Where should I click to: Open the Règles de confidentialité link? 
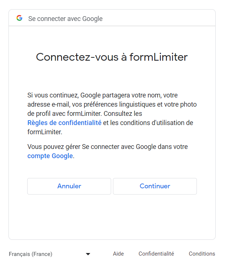click(64, 123)
